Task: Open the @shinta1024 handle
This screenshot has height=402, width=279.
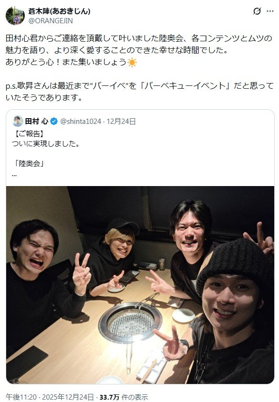Action: pos(81,122)
